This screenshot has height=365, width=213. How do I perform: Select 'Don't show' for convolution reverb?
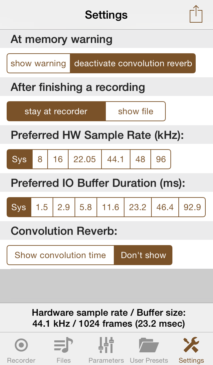[143, 255]
